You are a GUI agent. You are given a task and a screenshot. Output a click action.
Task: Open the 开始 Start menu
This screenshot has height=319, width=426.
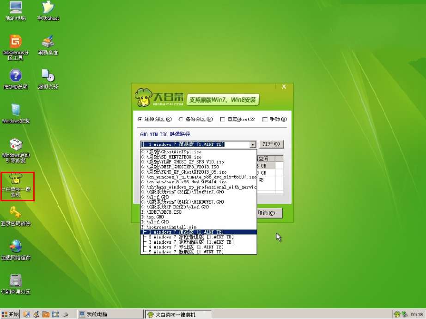[9, 313]
